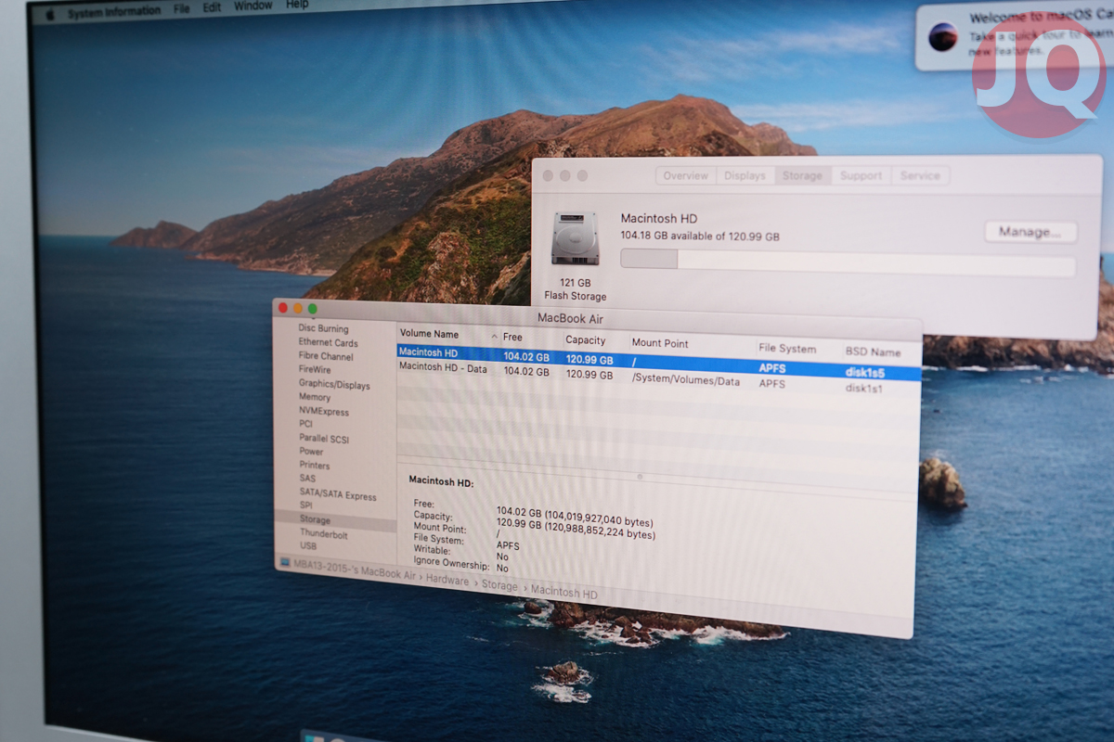Click the split pane divider handle dot
1114x742 pixels.
pos(639,477)
